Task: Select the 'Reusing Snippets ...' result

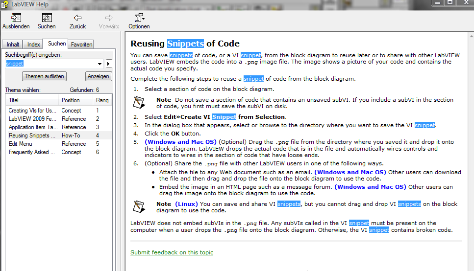Action: [x=59, y=135]
